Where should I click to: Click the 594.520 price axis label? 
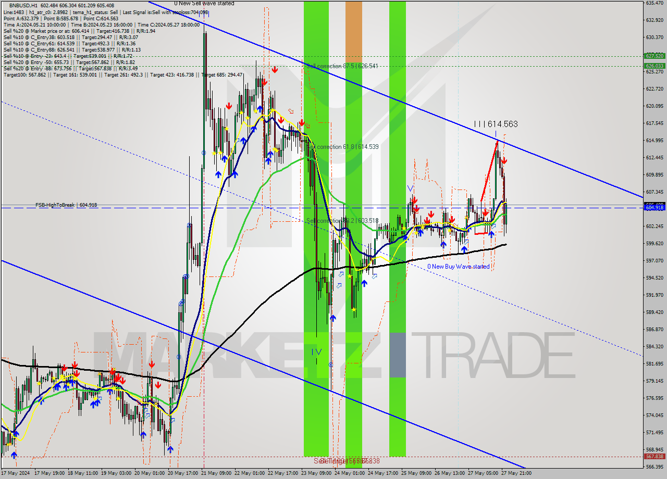click(x=654, y=278)
